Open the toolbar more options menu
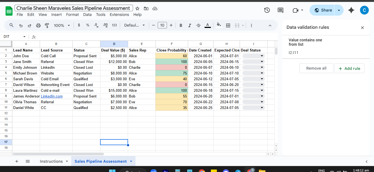This screenshot has height=172, width=374. click(x=251, y=25)
